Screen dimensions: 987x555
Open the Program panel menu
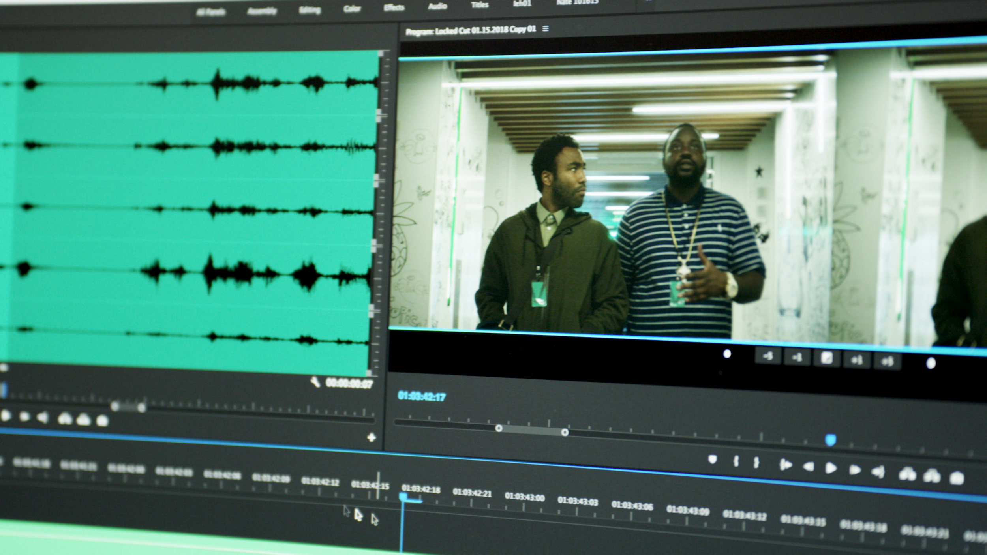point(546,28)
